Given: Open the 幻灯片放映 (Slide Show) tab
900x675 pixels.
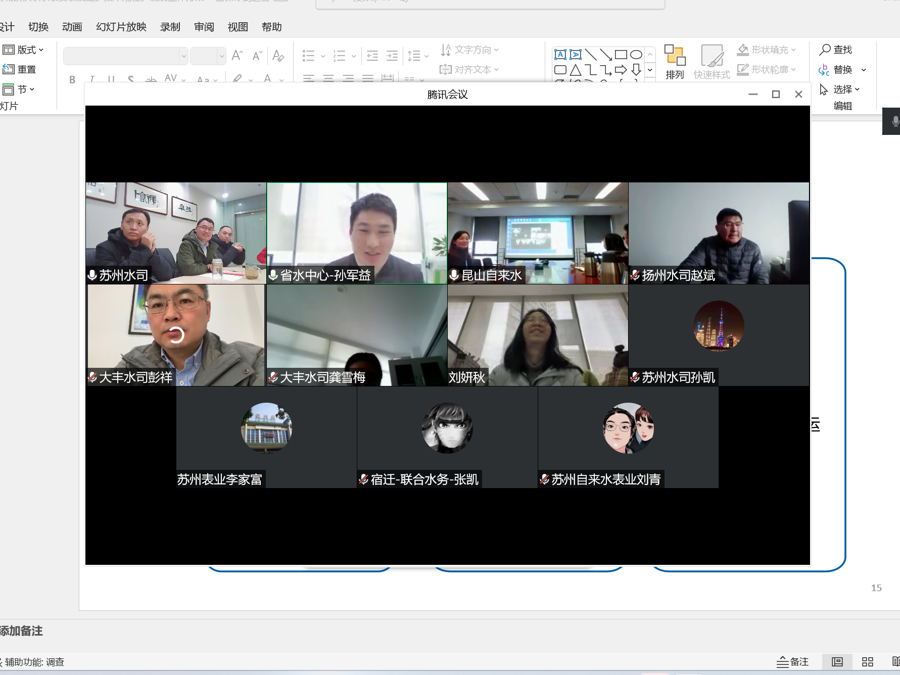Looking at the screenshot, I should (121, 27).
